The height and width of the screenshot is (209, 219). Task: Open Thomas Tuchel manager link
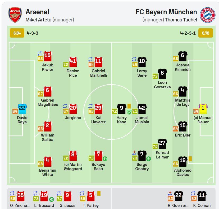[x=181, y=20]
